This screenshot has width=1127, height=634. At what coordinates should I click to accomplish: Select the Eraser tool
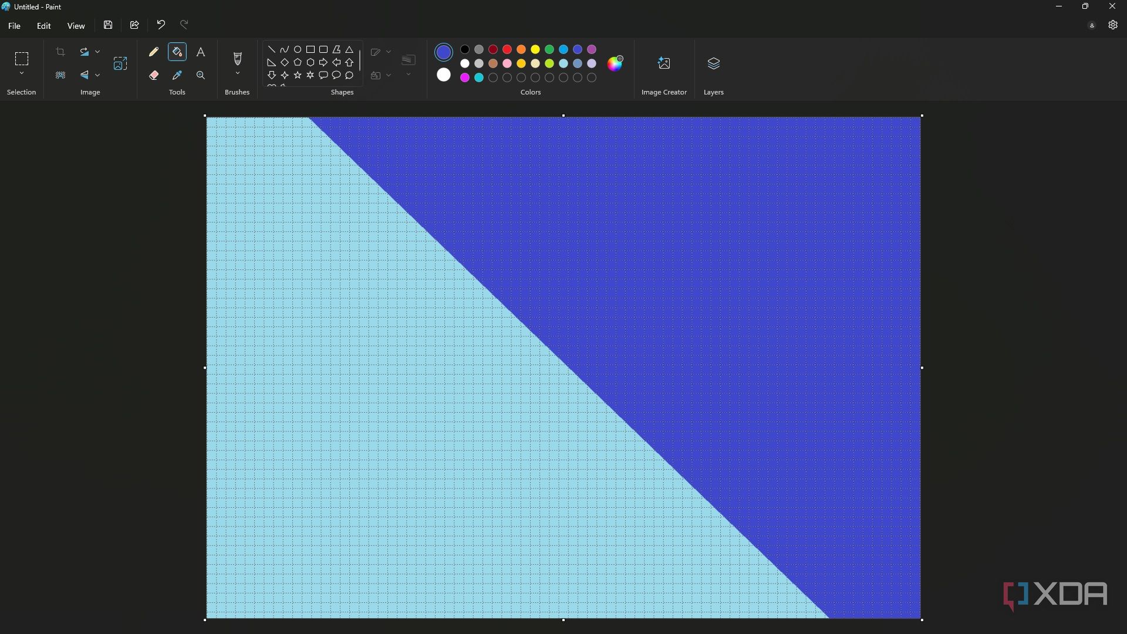[x=154, y=75]
